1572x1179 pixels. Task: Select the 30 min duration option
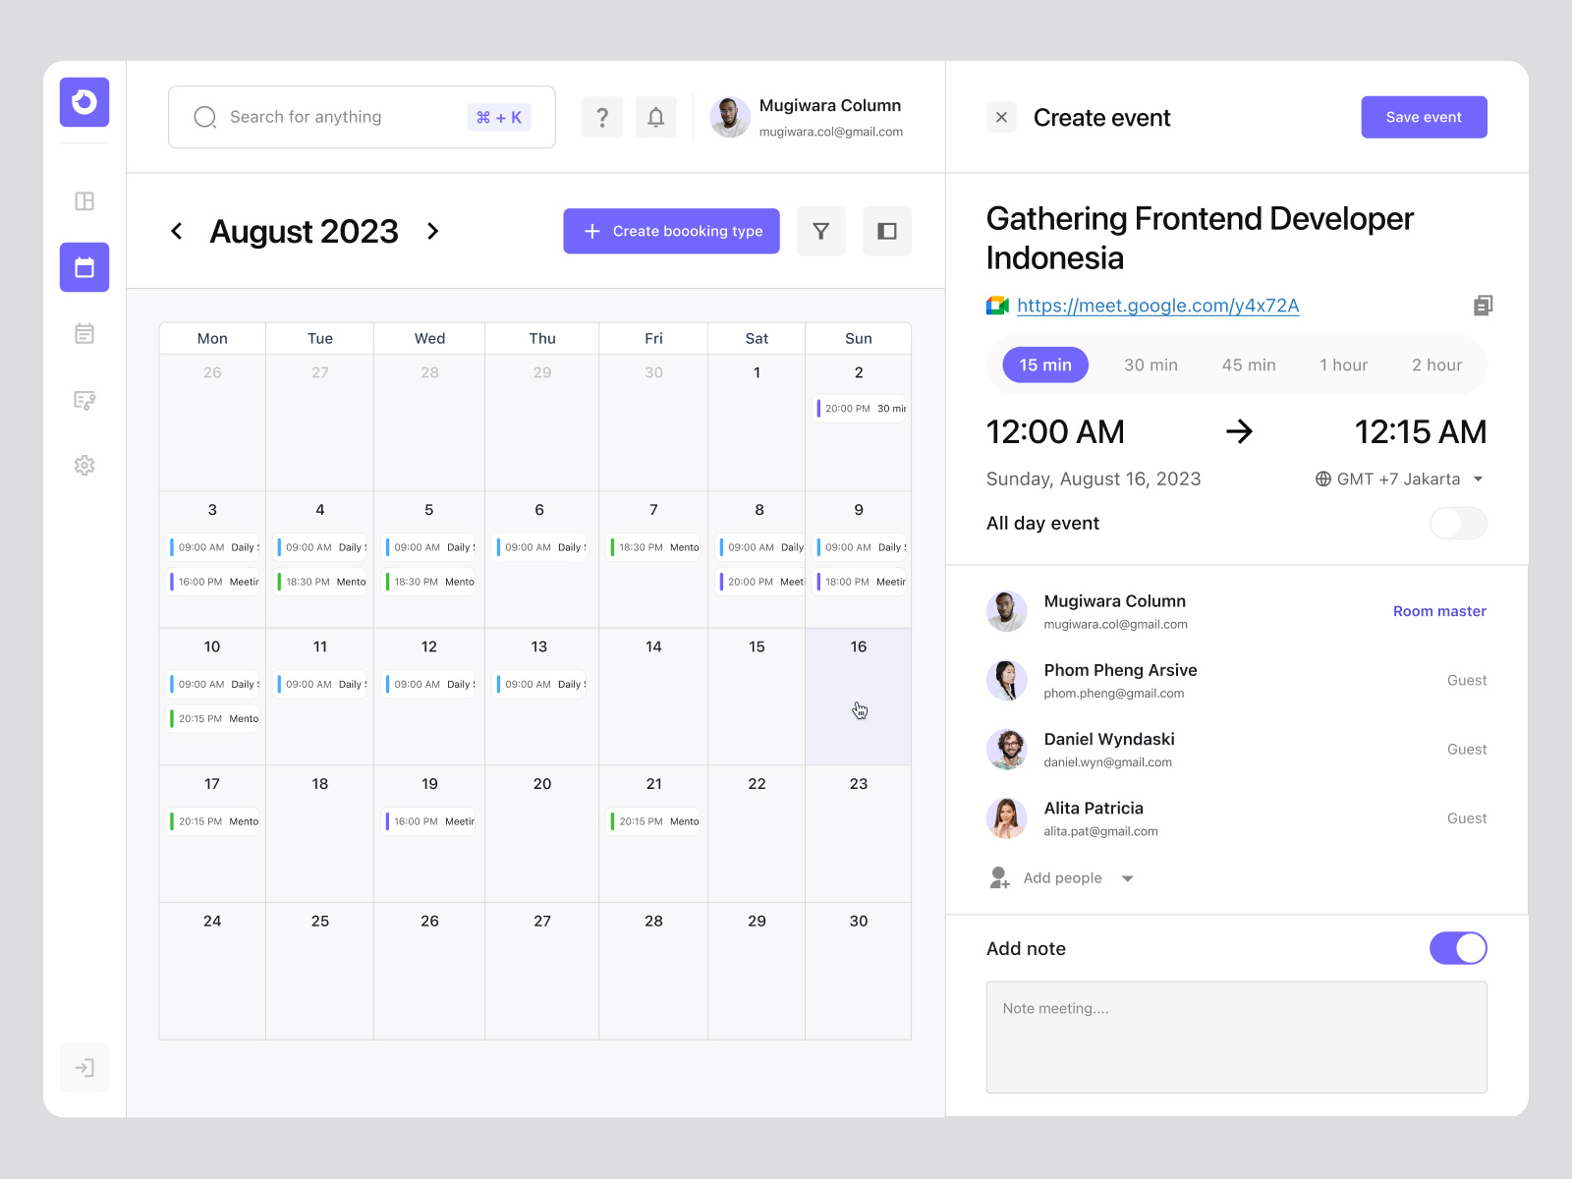[x=1151, y=365]
